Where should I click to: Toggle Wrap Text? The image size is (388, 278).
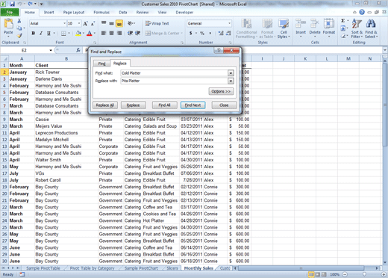coord(157,23)
